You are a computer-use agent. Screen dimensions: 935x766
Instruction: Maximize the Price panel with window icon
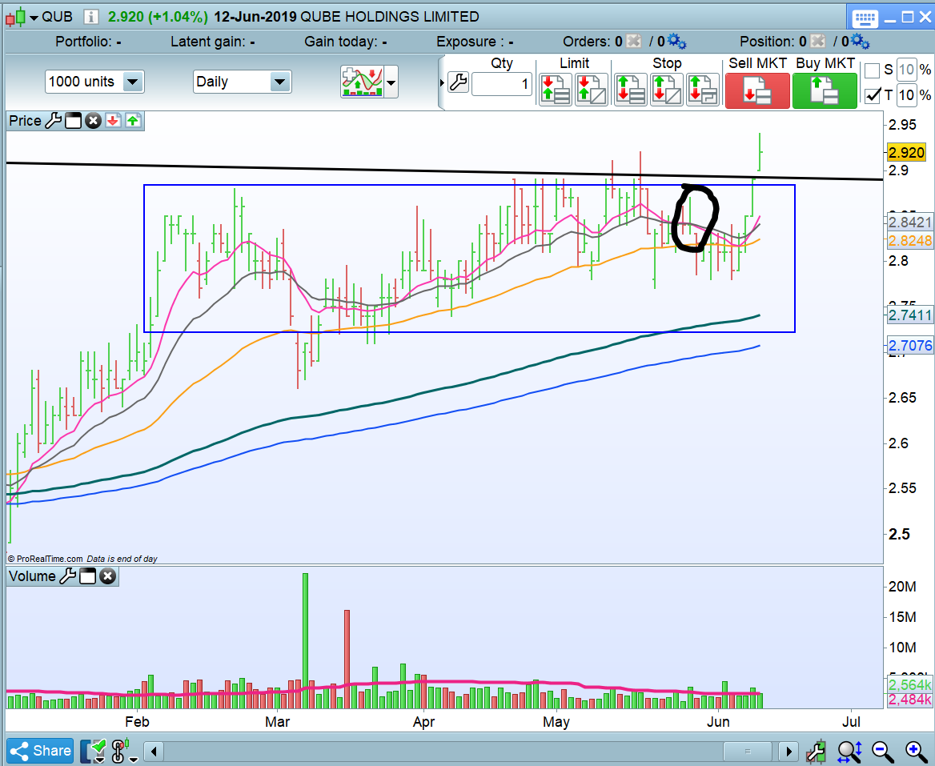click(x=74, y=121)
